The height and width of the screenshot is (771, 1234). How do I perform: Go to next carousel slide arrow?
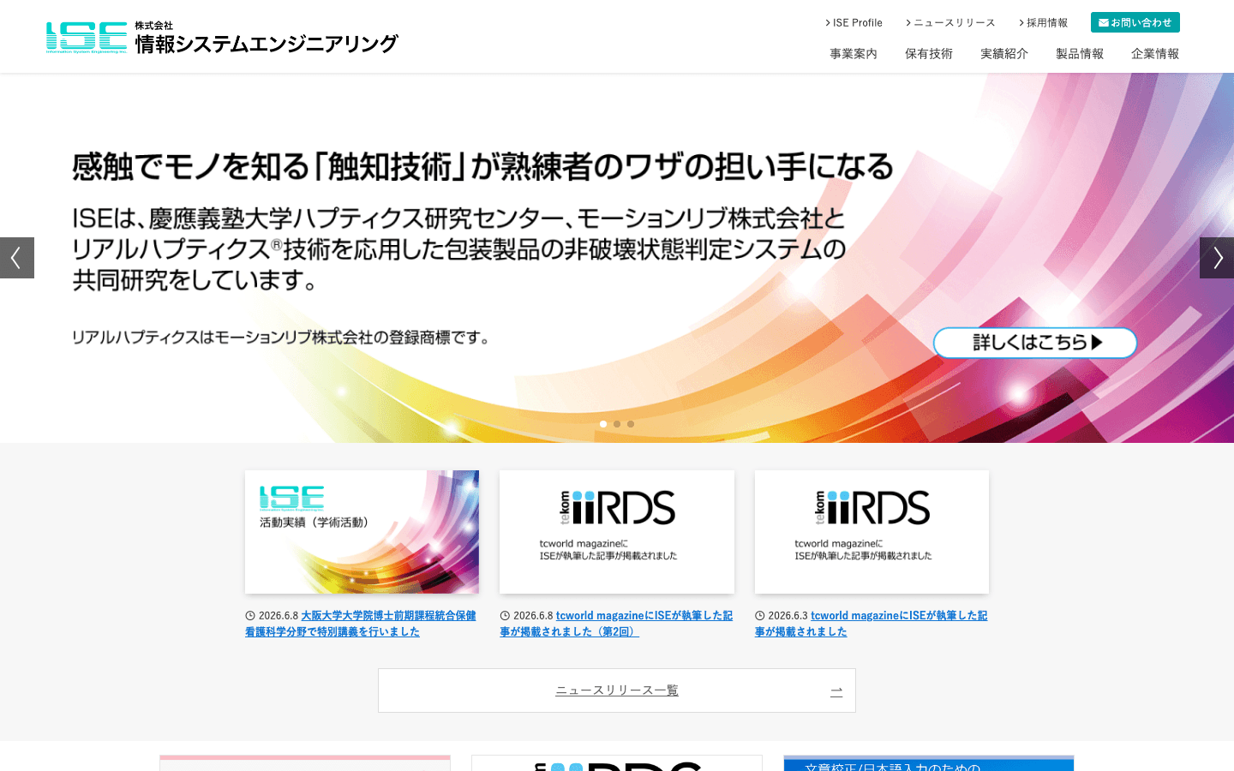click(x=1217, y=258)
